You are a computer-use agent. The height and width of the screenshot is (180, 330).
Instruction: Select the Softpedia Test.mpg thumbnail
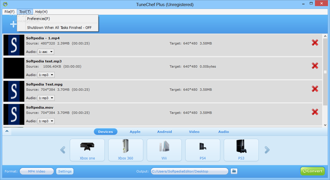click(x=14, y=91)
